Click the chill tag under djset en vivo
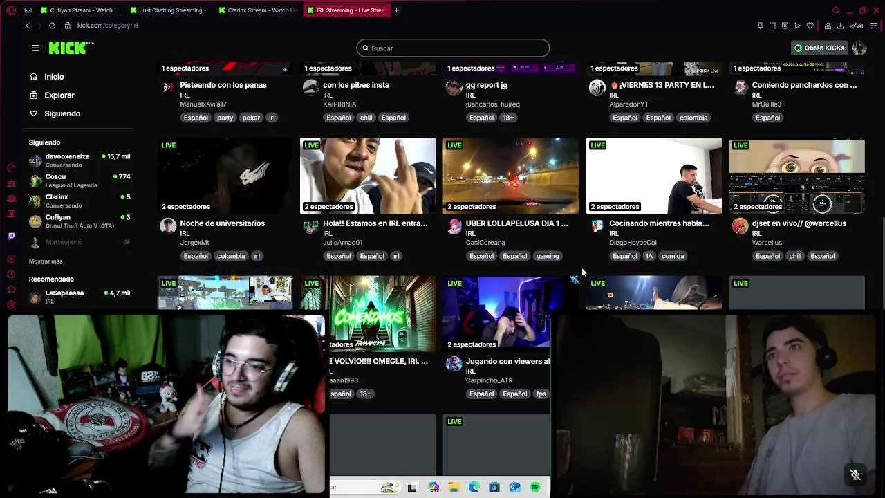The width and height of the screenshot is (885, 498). pos(795,256)
